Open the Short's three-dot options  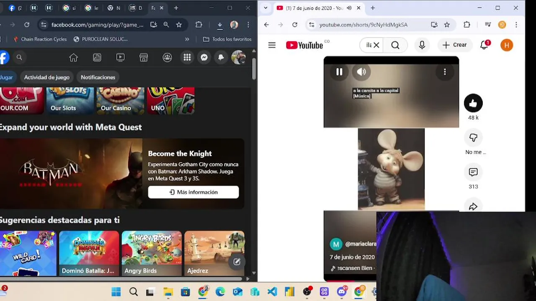[x=445, y=72]
